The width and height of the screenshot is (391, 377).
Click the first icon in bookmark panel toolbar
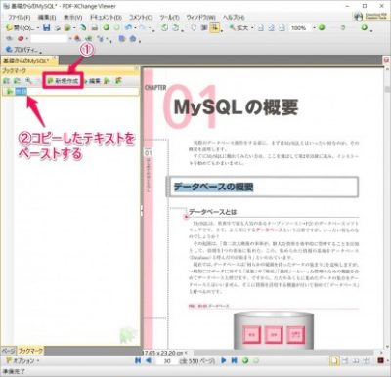click(x=7, y=81)
